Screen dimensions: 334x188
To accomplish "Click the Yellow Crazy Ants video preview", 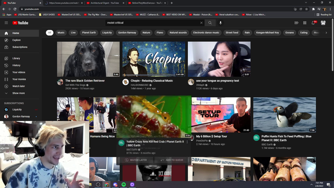I will 154,116.
